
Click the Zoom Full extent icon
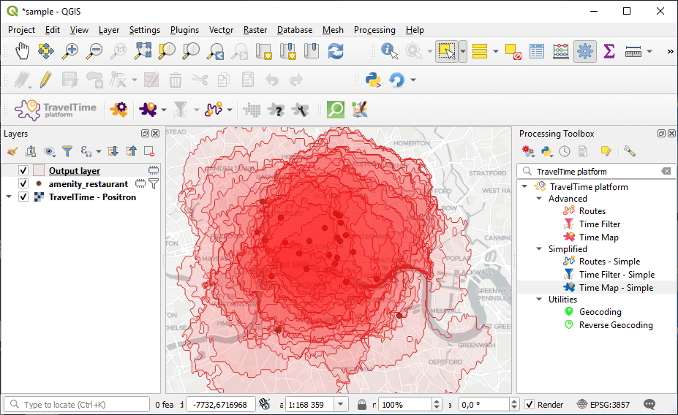pyautogui.click(x=143, y=51)
